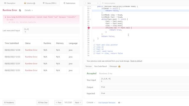Click the Solution tab lock icon
Image resolution: width=189 pixels, height=106 pixels.
[x=25, y=3]
